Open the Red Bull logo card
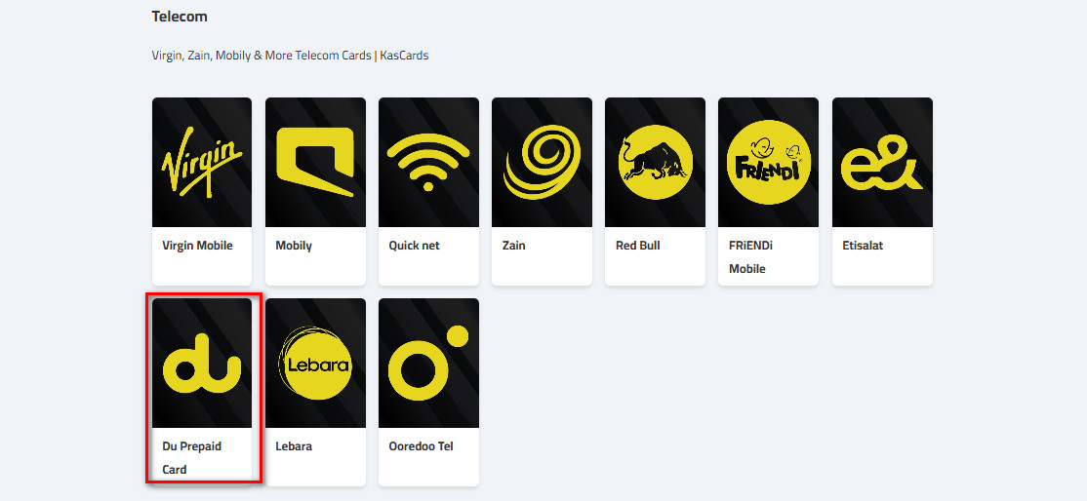Image resolution: width=1087 pixels, height=501 pixels. click(655, 163)
